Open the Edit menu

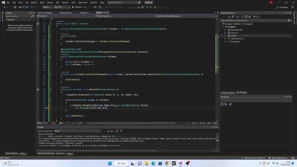[x=14, y=2]
